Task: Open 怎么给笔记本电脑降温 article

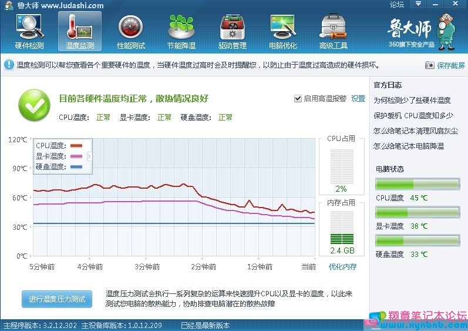Action: tap(409, 146)
